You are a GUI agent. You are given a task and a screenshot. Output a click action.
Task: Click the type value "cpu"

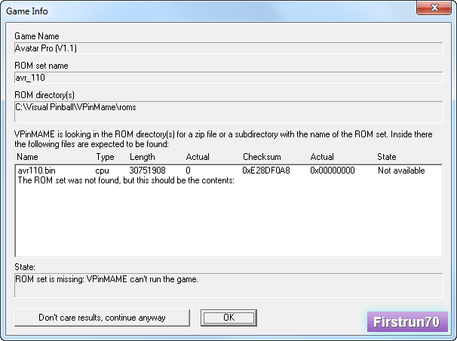tap(102, 170)
